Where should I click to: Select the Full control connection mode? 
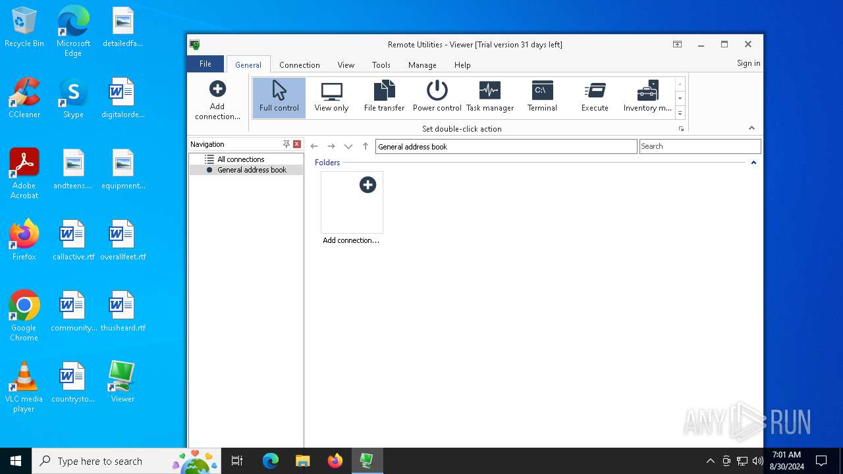(x=279, y=97)
